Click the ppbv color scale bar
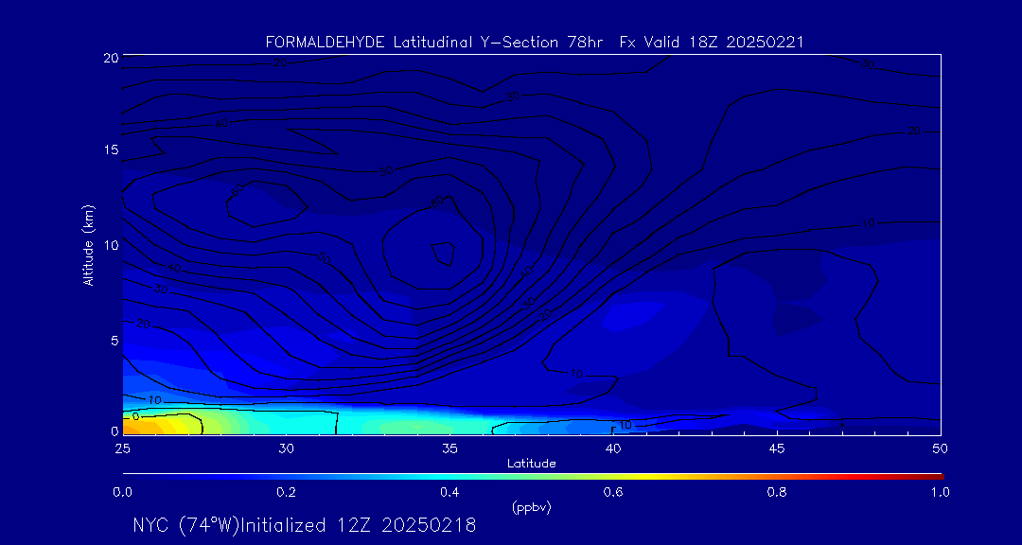1022x545 pixels. point(533,476)
